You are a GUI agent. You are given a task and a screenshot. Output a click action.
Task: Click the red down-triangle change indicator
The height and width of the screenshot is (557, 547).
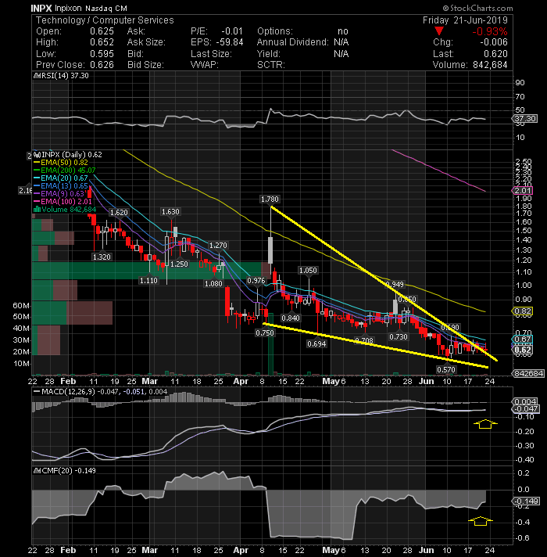[x=439, y=31]
